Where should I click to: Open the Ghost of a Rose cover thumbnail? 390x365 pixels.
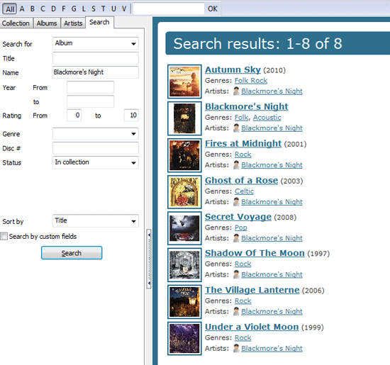pos(184,191)
